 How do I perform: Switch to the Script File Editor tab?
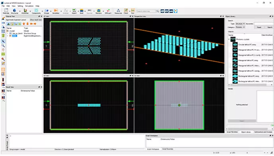coord(232,132)
